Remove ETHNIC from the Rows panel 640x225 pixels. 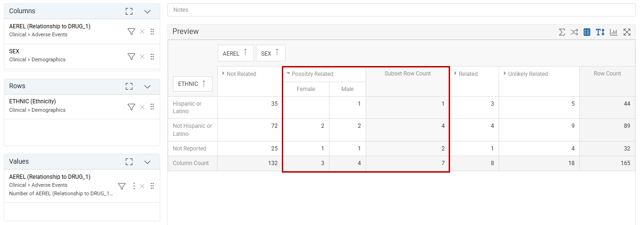[x=142, y=107]
